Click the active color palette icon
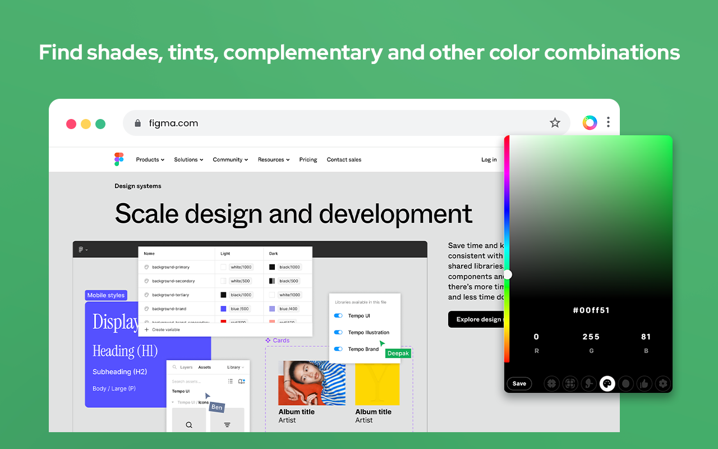 607,384
